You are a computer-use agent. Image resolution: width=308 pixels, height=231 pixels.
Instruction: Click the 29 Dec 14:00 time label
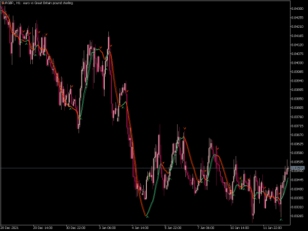pos(43,227)
